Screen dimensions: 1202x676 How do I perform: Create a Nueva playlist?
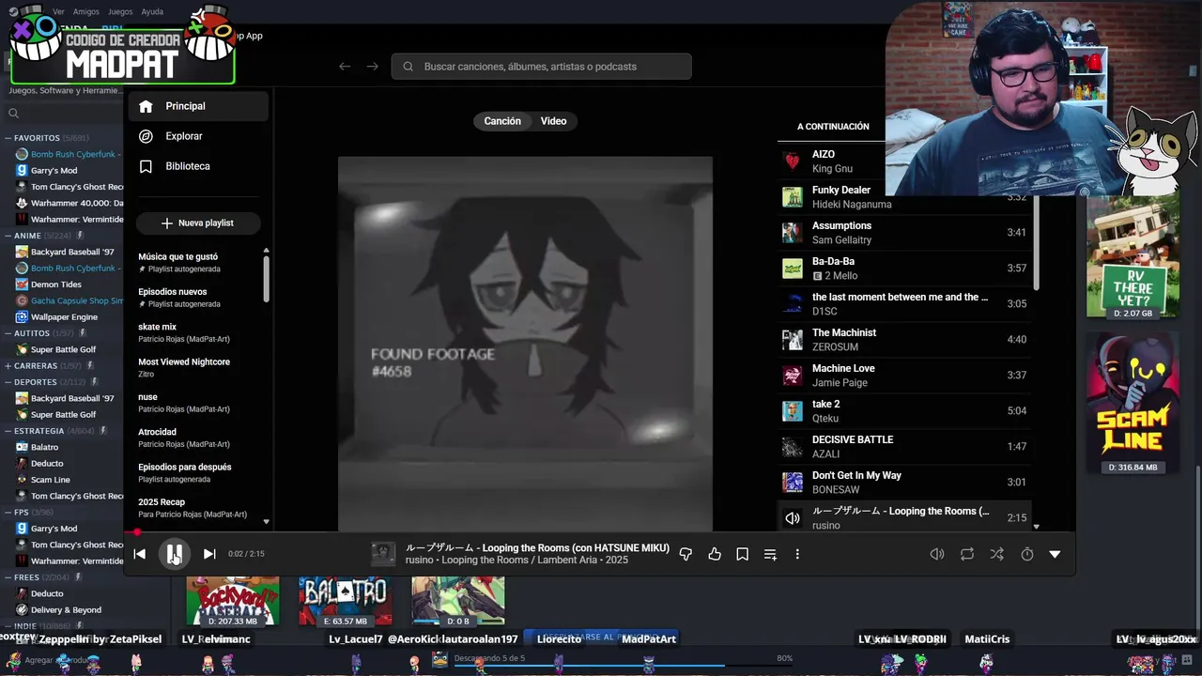point(198,223)
